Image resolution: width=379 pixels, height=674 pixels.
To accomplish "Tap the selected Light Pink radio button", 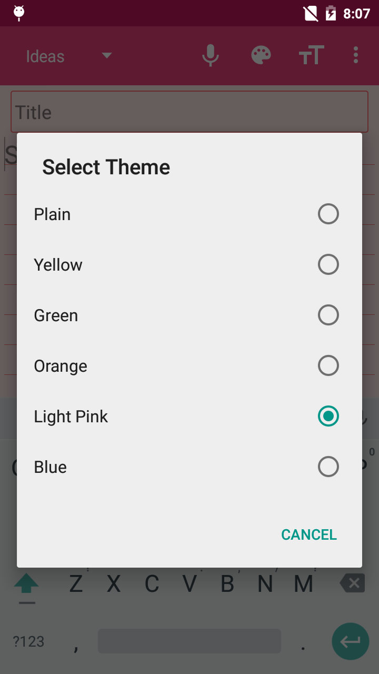I will (x=328, y=417).
